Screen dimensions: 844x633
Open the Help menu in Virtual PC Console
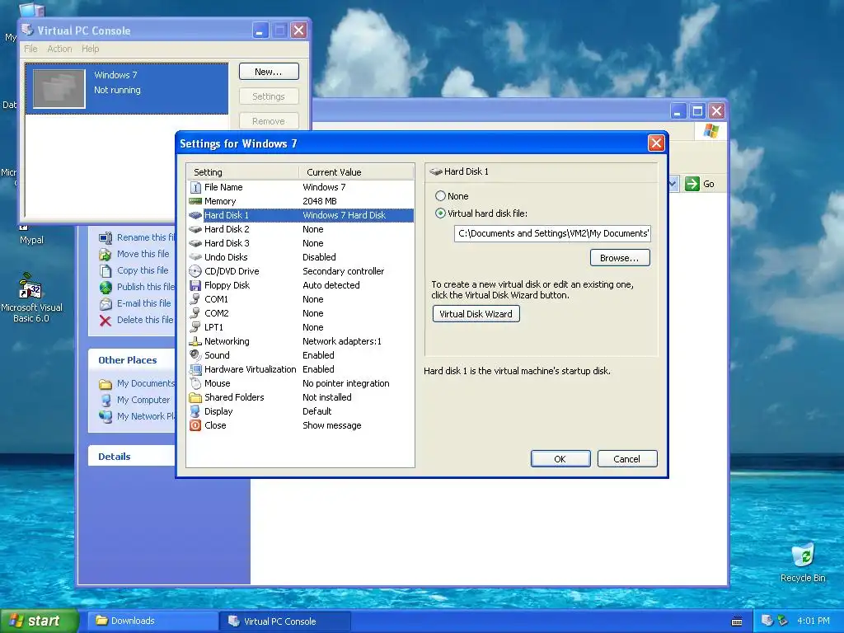(x=91, y=49)
